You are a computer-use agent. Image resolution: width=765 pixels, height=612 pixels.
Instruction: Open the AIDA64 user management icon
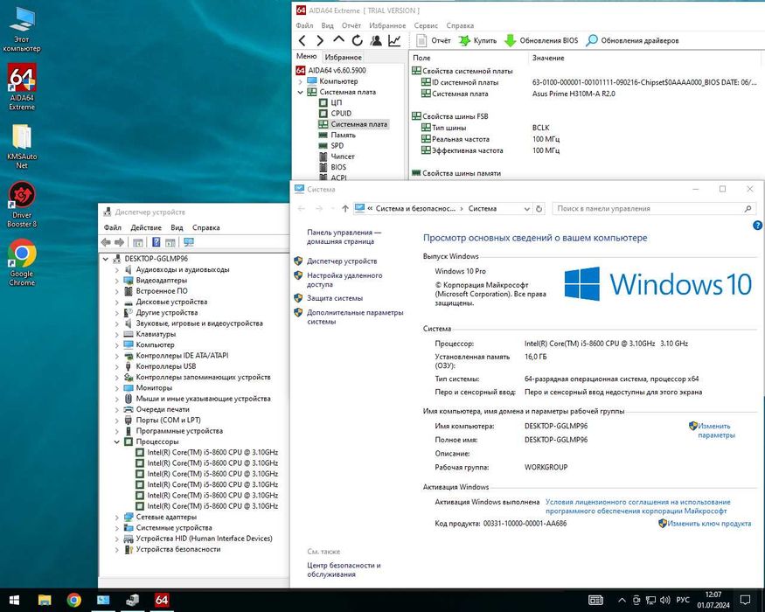click(x=376, y=40)
